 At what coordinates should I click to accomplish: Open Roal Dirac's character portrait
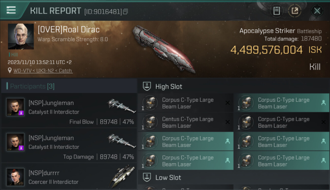pos(21,36)
